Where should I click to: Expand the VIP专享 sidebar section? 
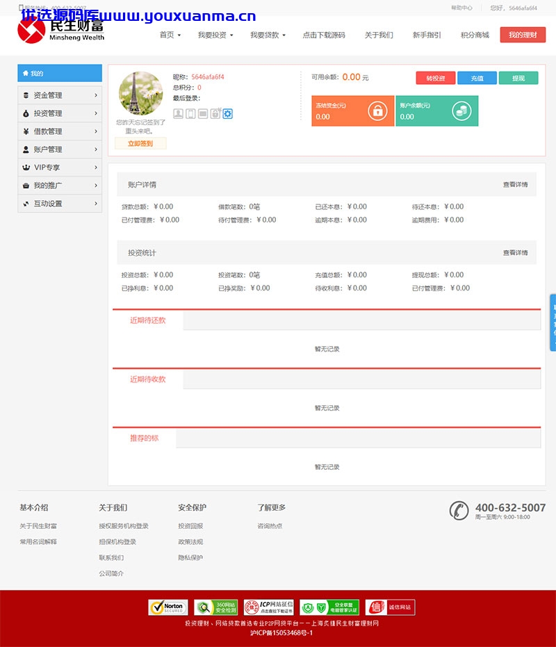[60, 167]
